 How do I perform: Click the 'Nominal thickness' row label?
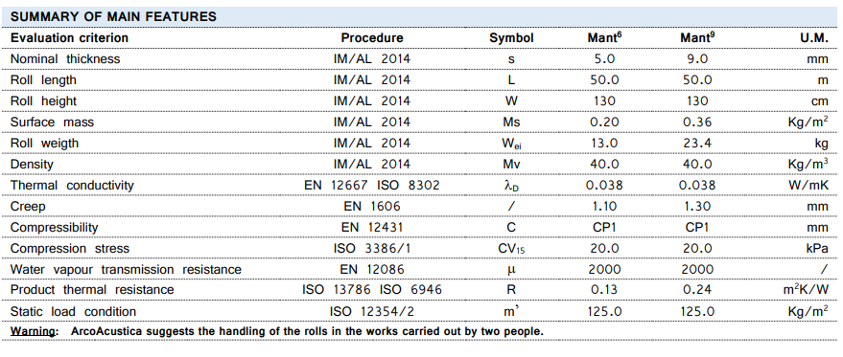(65, 59)
